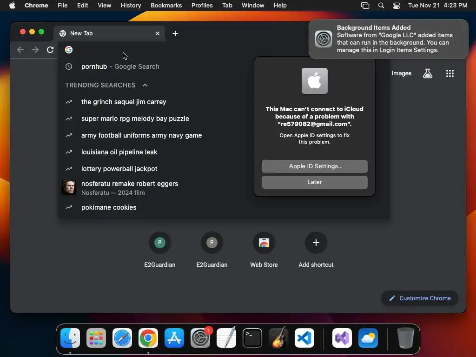Select 'pokimane cookies' suggestion
This screenshot has height=357, width=476.
point(224,207)
